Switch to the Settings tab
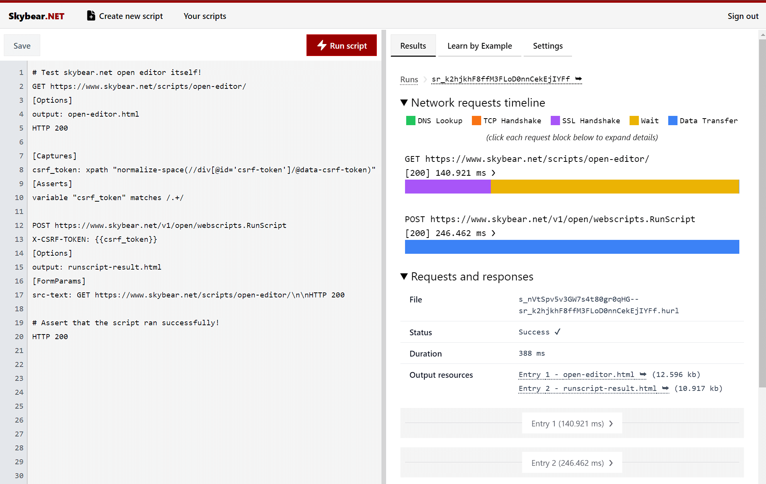Viewport: 766px width, 484px height. click(x=547, y=46)
